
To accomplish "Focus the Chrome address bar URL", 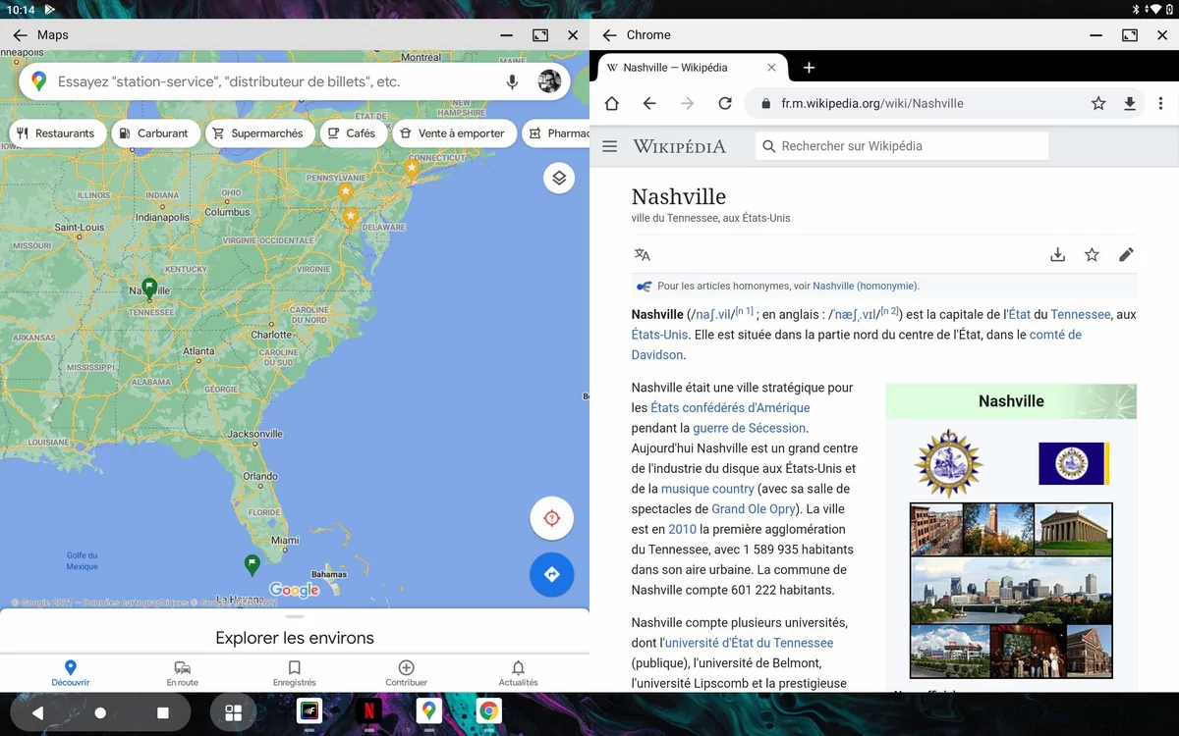I will pos(872,103).
